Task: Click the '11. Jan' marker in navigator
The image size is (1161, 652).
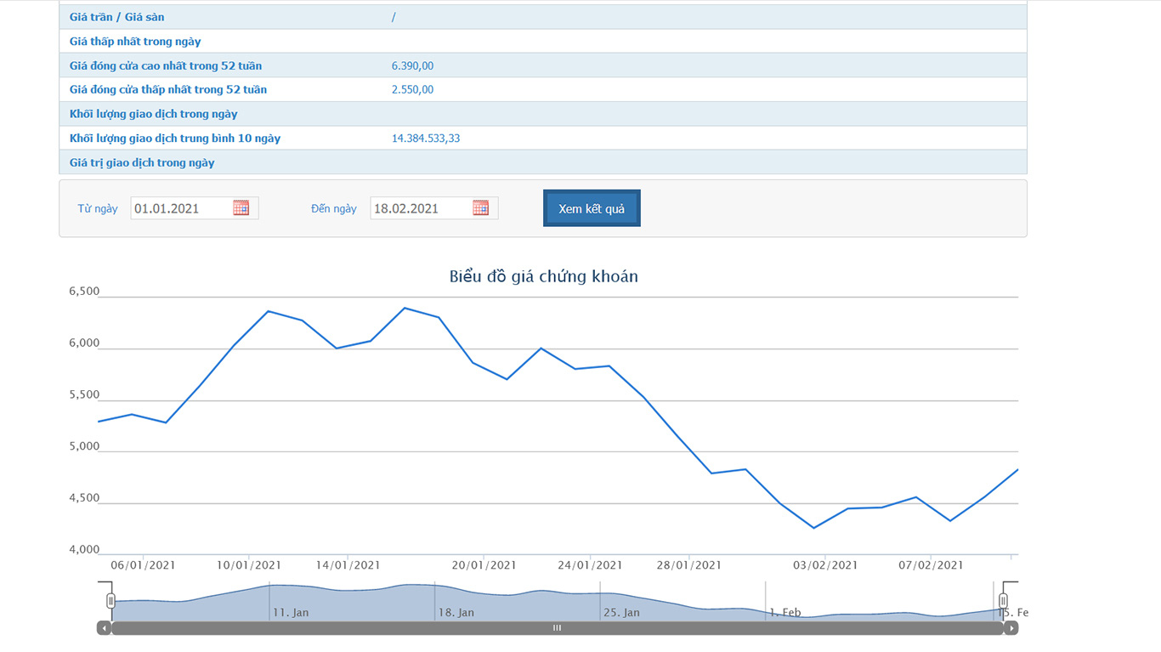Action: pos(291,612)
